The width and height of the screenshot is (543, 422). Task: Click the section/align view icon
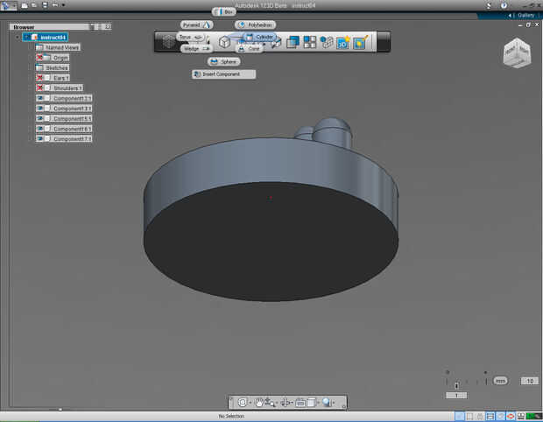pos(286,402)
